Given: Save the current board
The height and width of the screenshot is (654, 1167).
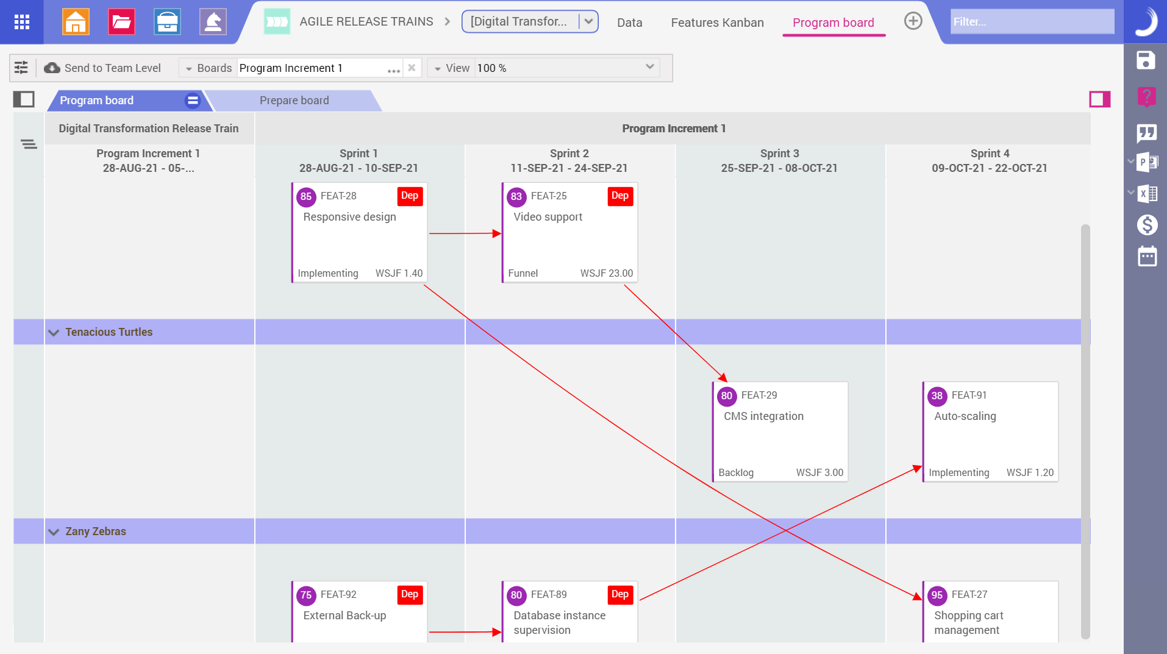Looking at the screenshot, I should click(1146, 60).
